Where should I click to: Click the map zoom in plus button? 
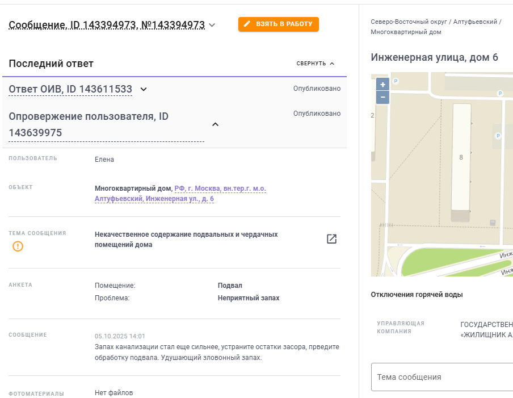pyautogui.click(x=383, y=85)
